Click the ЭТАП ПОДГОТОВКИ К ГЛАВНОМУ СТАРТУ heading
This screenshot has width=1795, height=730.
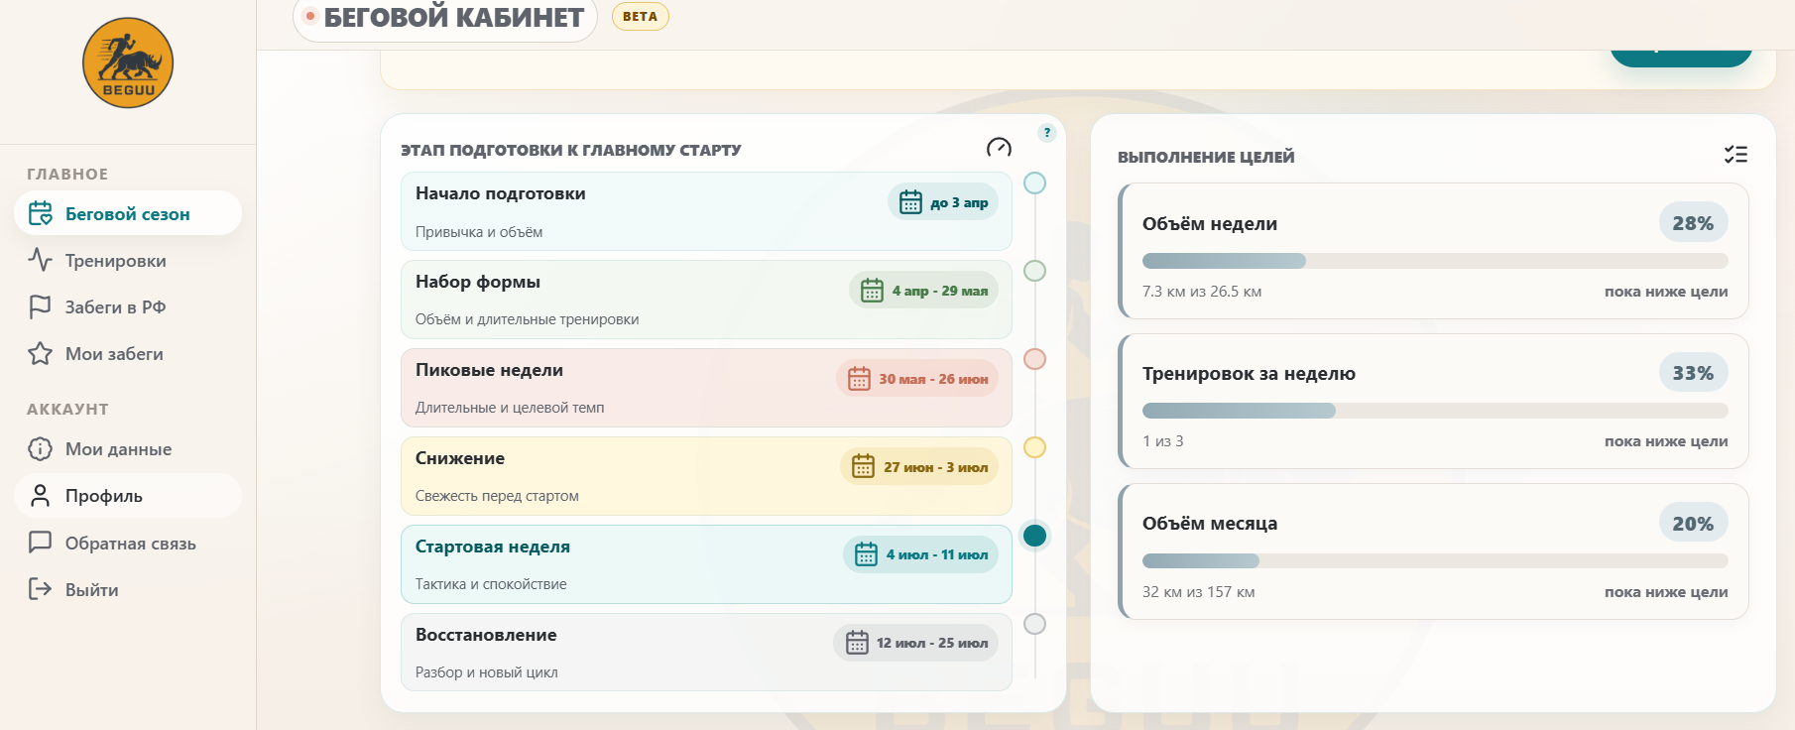pyautogui.click(x=571, y=150)
